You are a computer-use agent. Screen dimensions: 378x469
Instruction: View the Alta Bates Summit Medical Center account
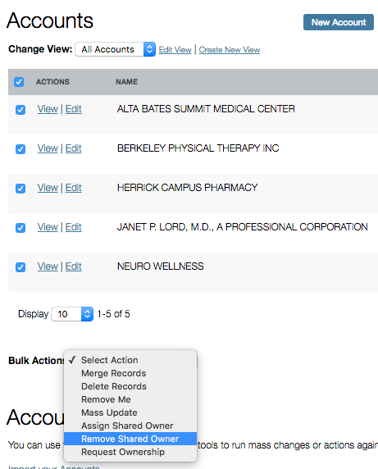[x=48, y=109]
